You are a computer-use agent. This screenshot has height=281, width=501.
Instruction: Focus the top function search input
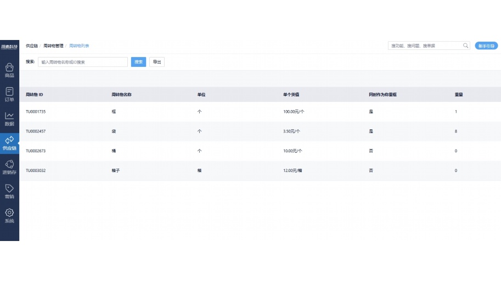425,45
